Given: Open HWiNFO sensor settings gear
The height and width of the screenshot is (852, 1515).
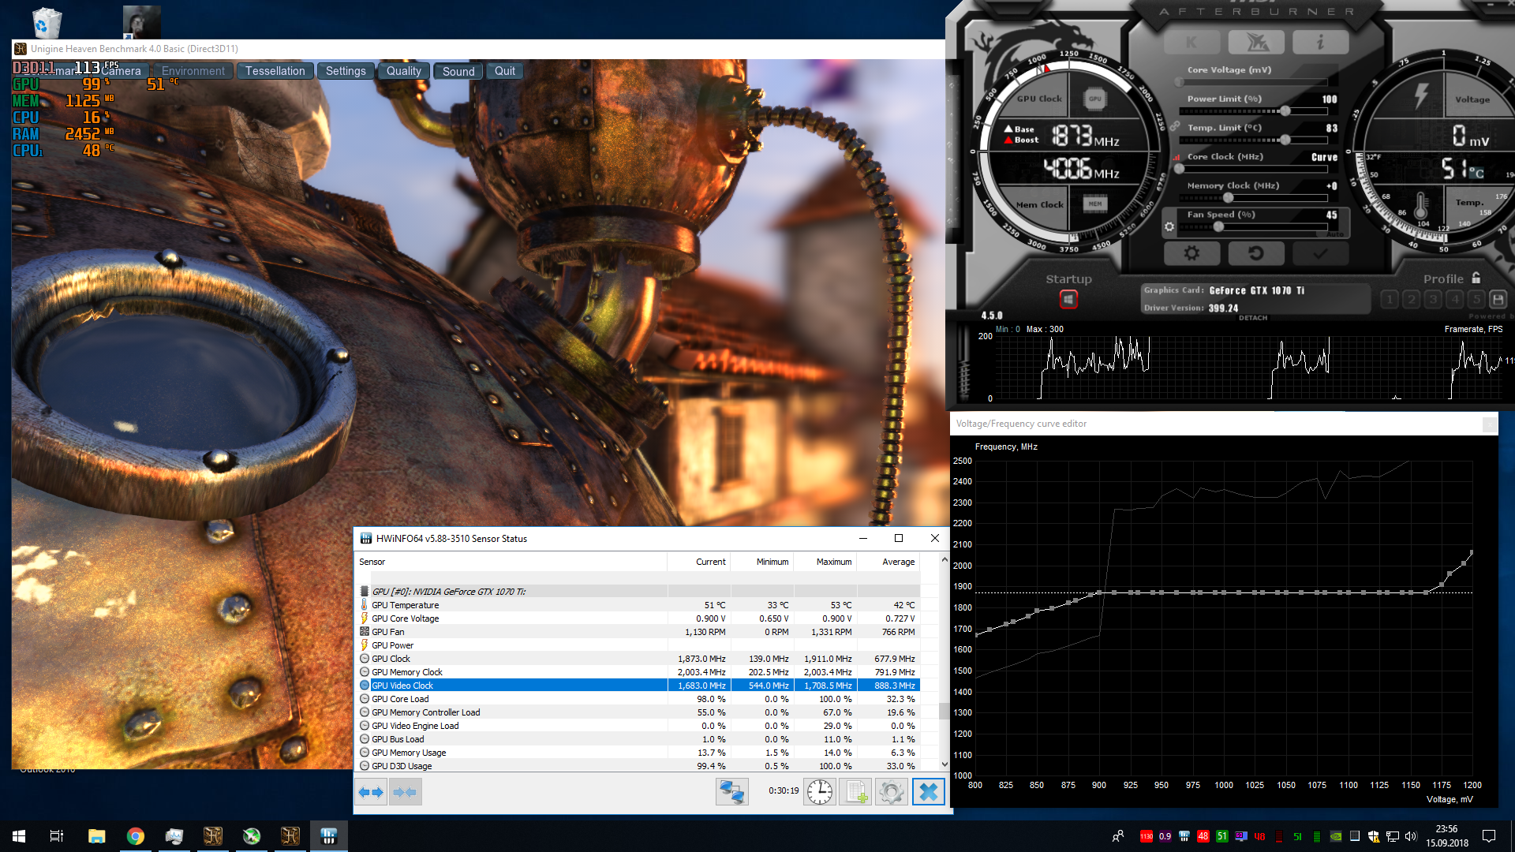Looking at the screenshot, I should coord(891,792).
